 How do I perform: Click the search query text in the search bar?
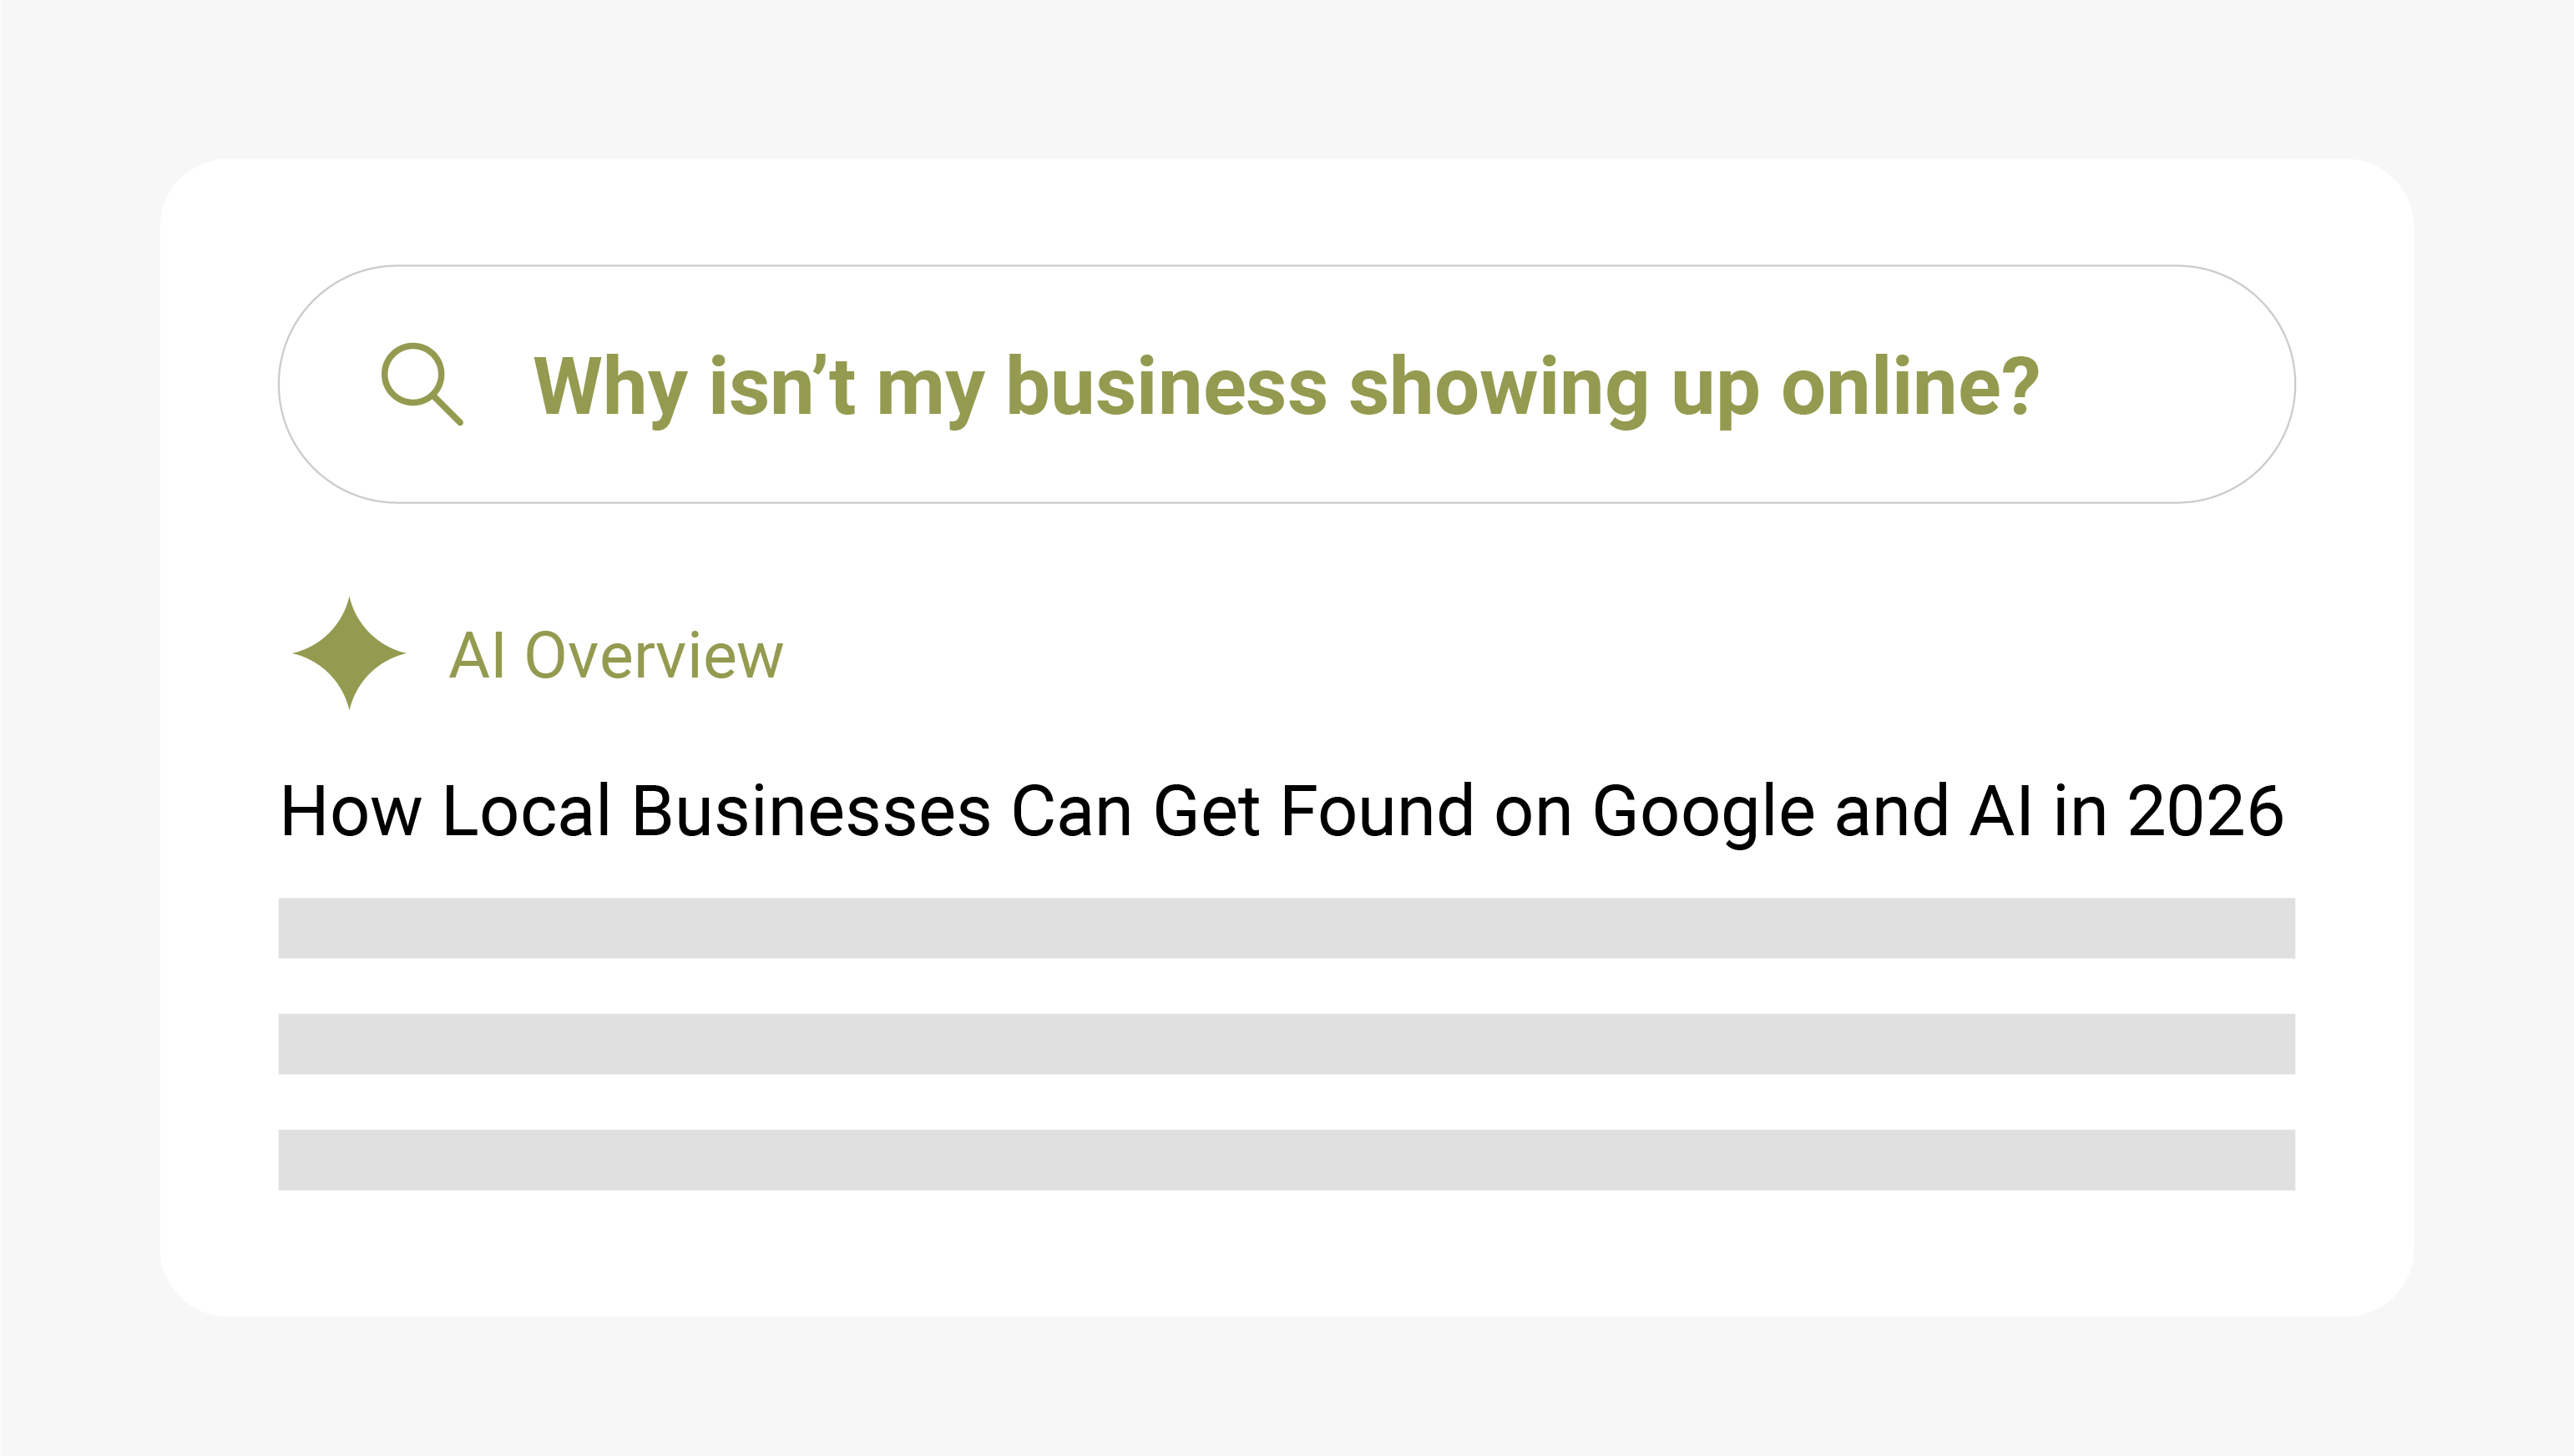pos(1286,386)
